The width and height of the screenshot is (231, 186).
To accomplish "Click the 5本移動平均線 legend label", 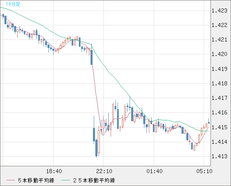I will 36,180.
